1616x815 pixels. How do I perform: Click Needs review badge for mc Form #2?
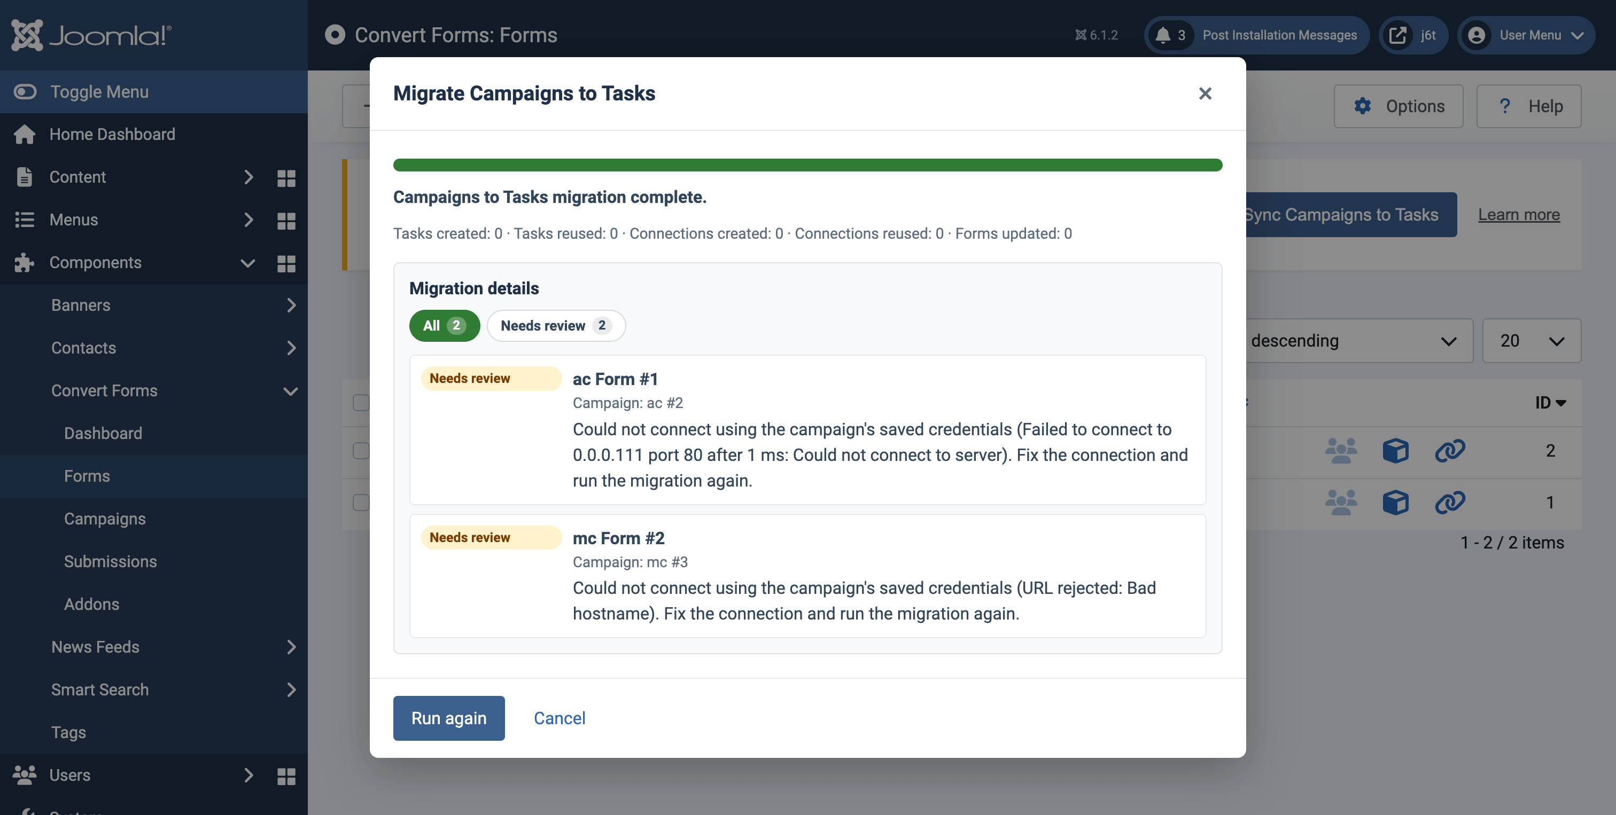tap(491, 537)
